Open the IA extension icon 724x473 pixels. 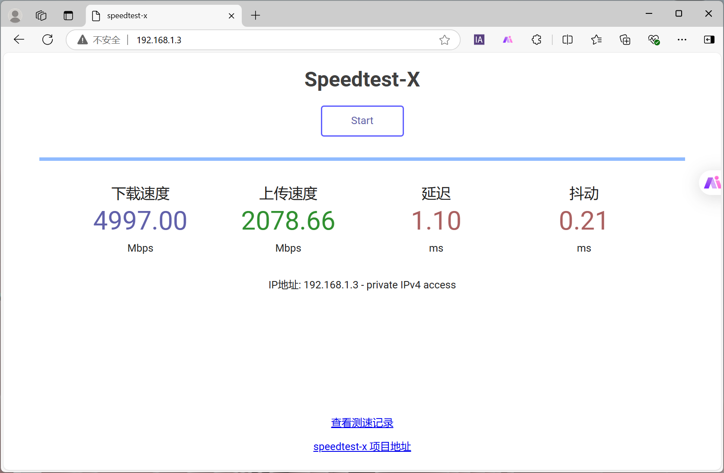(x=479, y=40)
